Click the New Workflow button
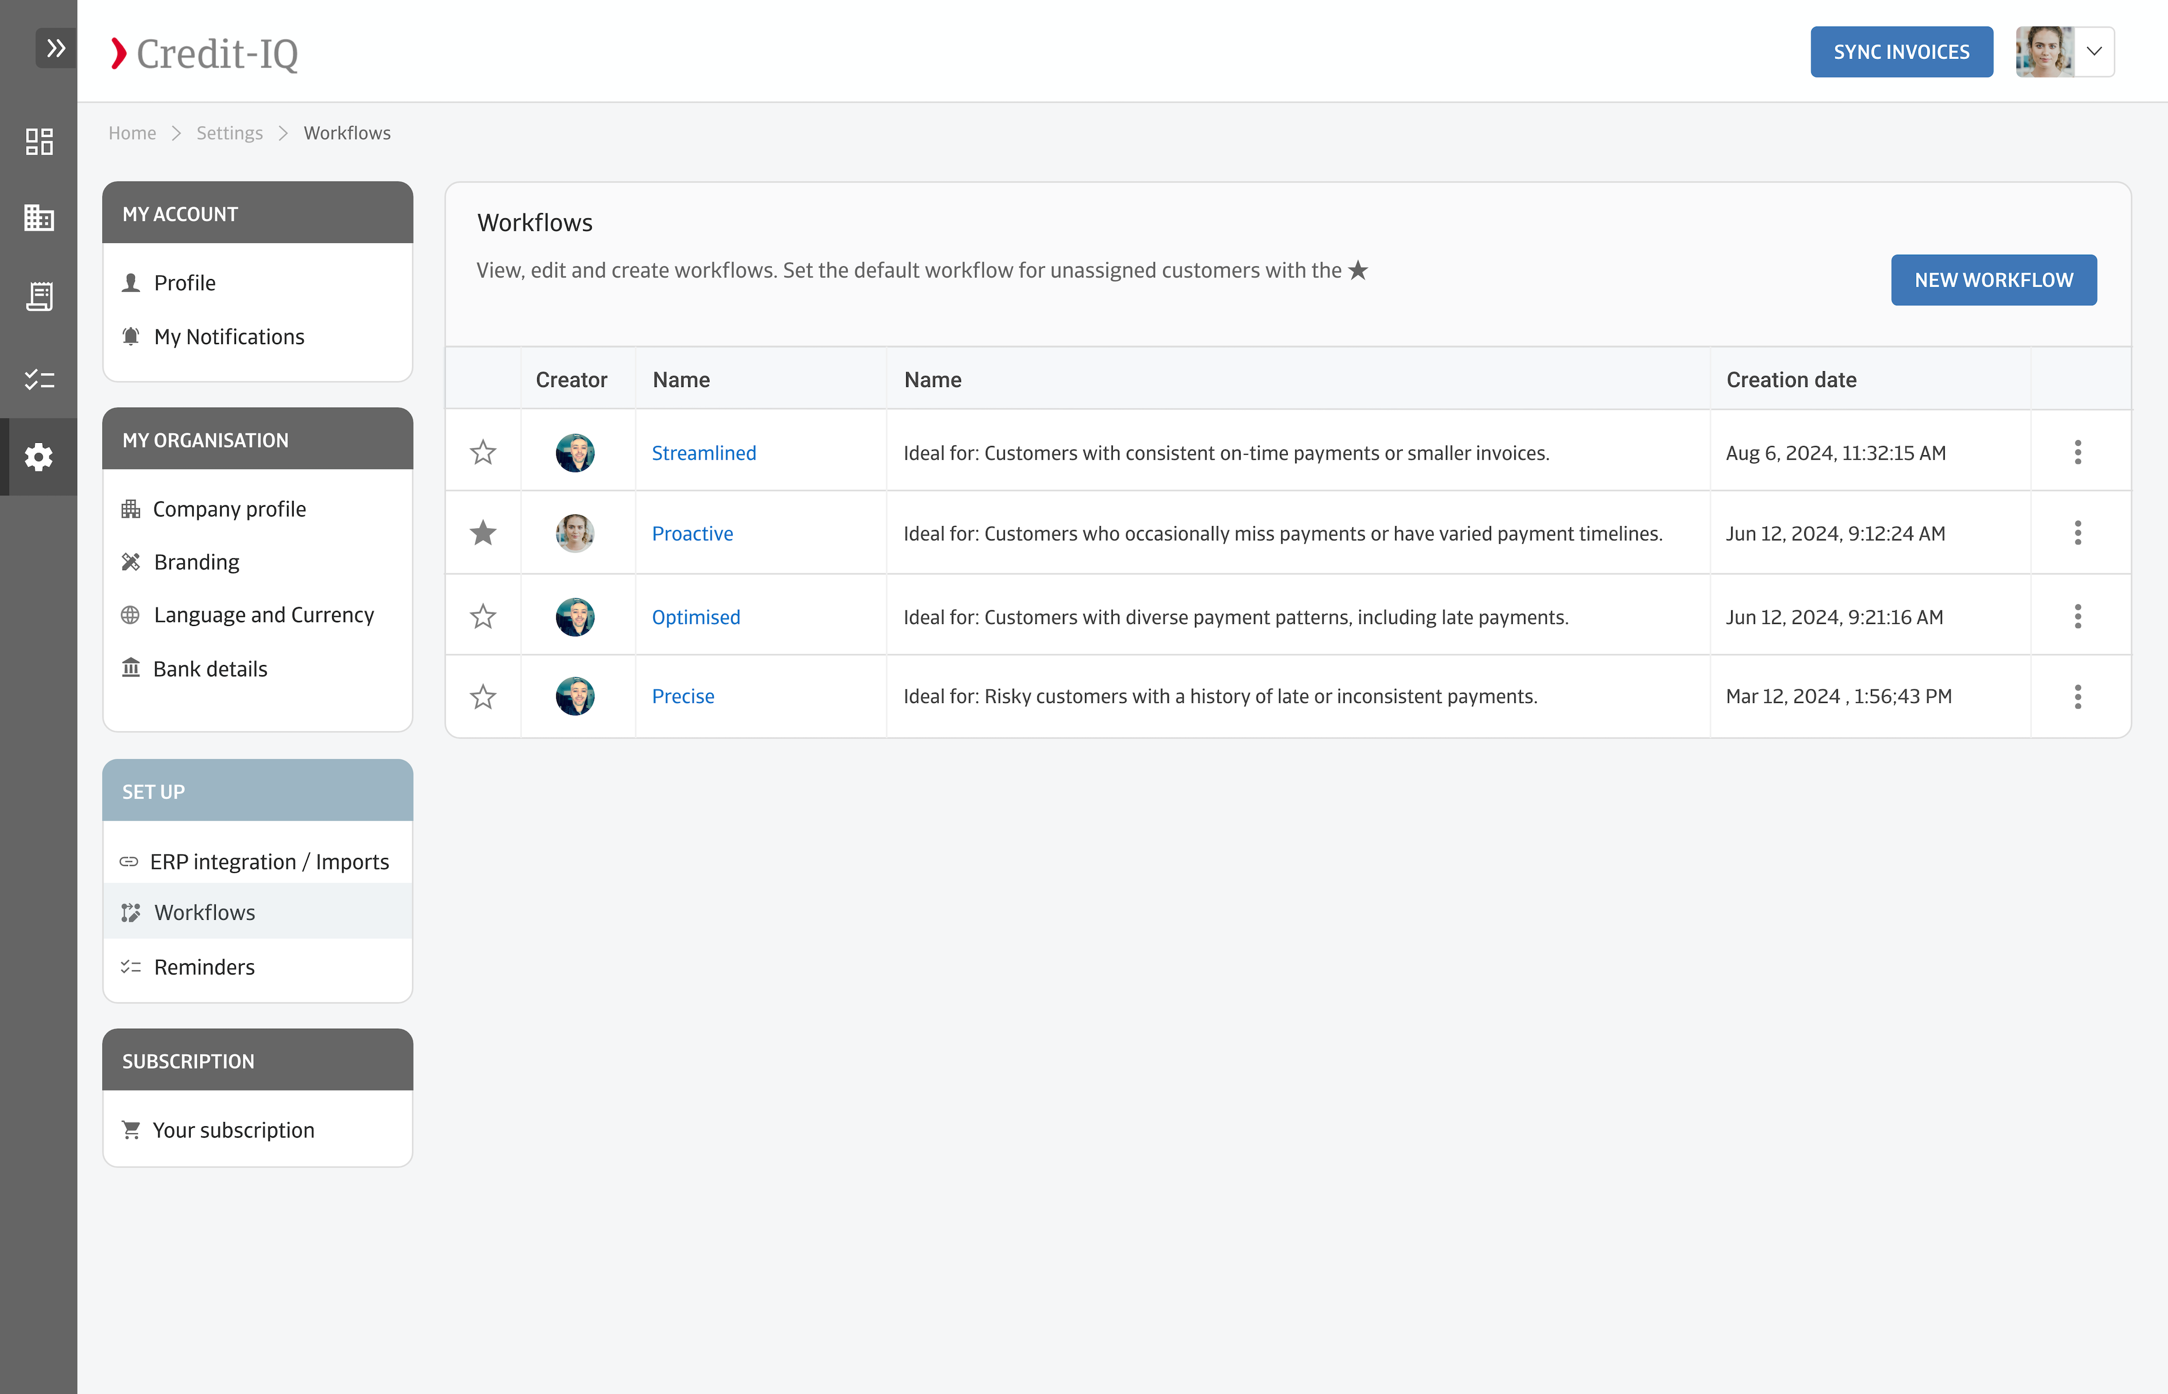Screen dimensions: 2168x1394 1993,281
